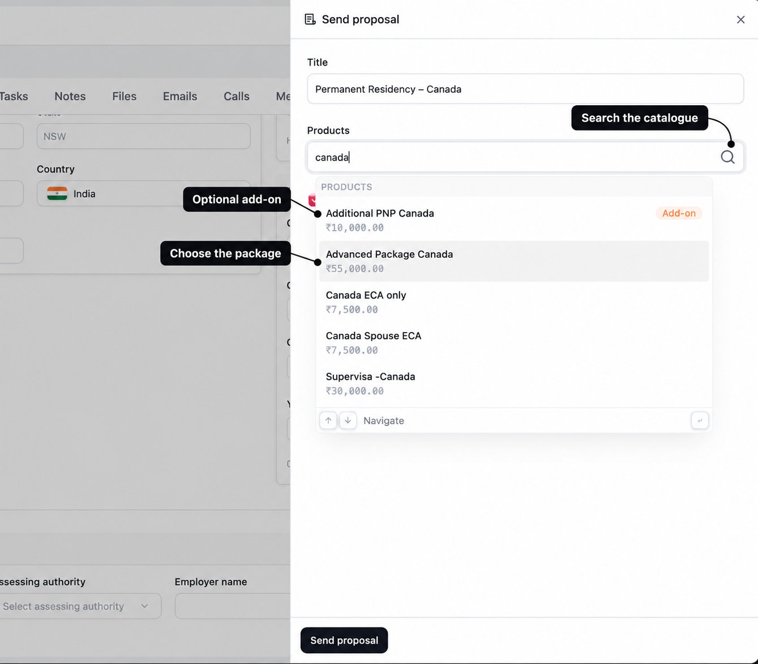Open the Files tab

pos(125,96)
